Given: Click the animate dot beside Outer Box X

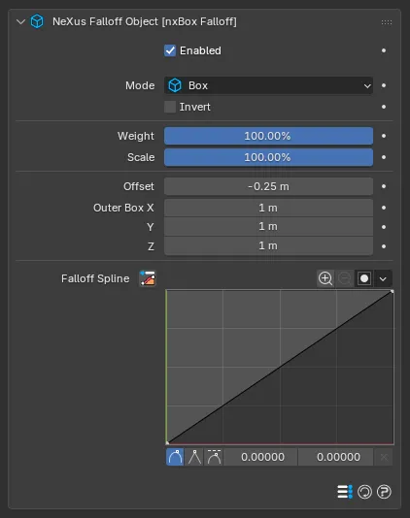Looking at the screenshot, I should pos(384,208).
